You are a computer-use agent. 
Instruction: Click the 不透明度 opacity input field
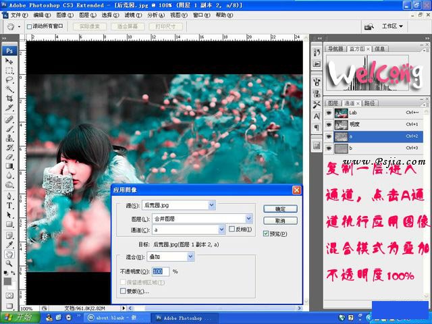[x=161, y=271]
